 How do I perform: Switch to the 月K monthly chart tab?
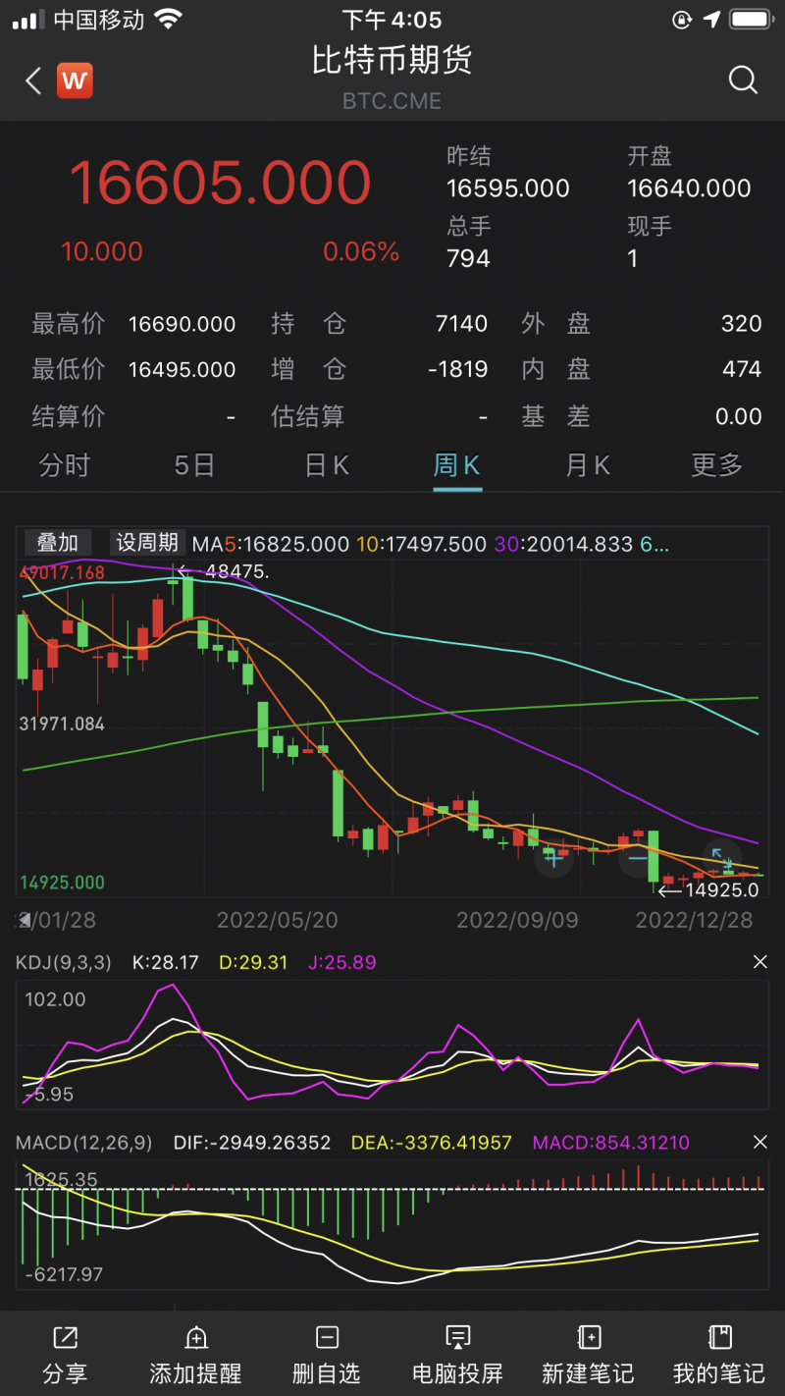tap(587, 464)
